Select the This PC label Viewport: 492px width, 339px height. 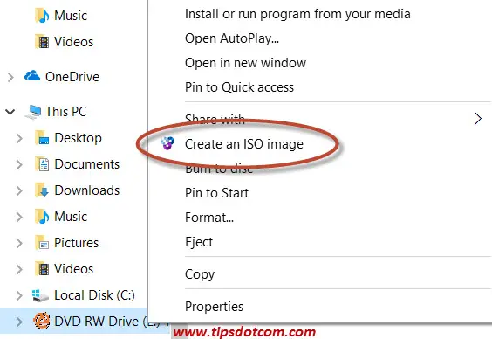[x=66, y=112]
